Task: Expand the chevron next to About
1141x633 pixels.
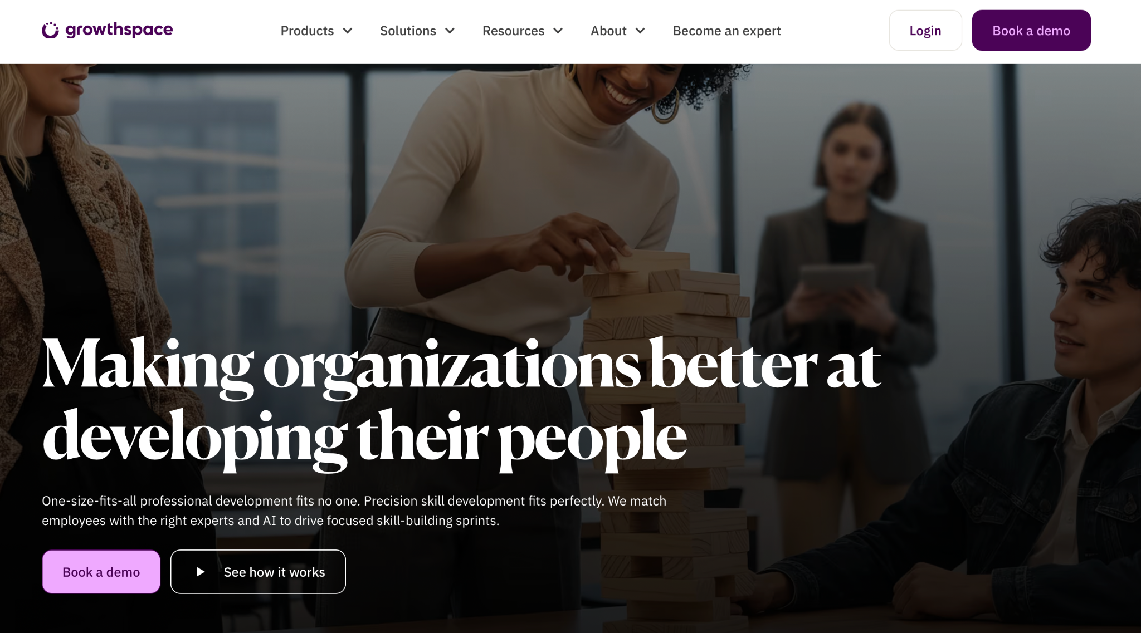Action: (x=640, y=31)
